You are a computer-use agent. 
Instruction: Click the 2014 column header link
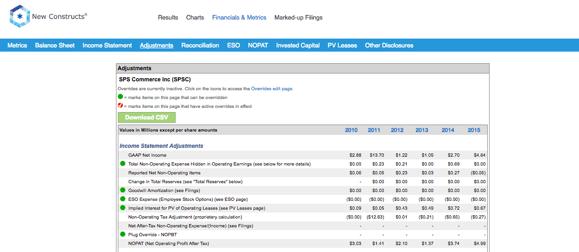click(448, 130)
